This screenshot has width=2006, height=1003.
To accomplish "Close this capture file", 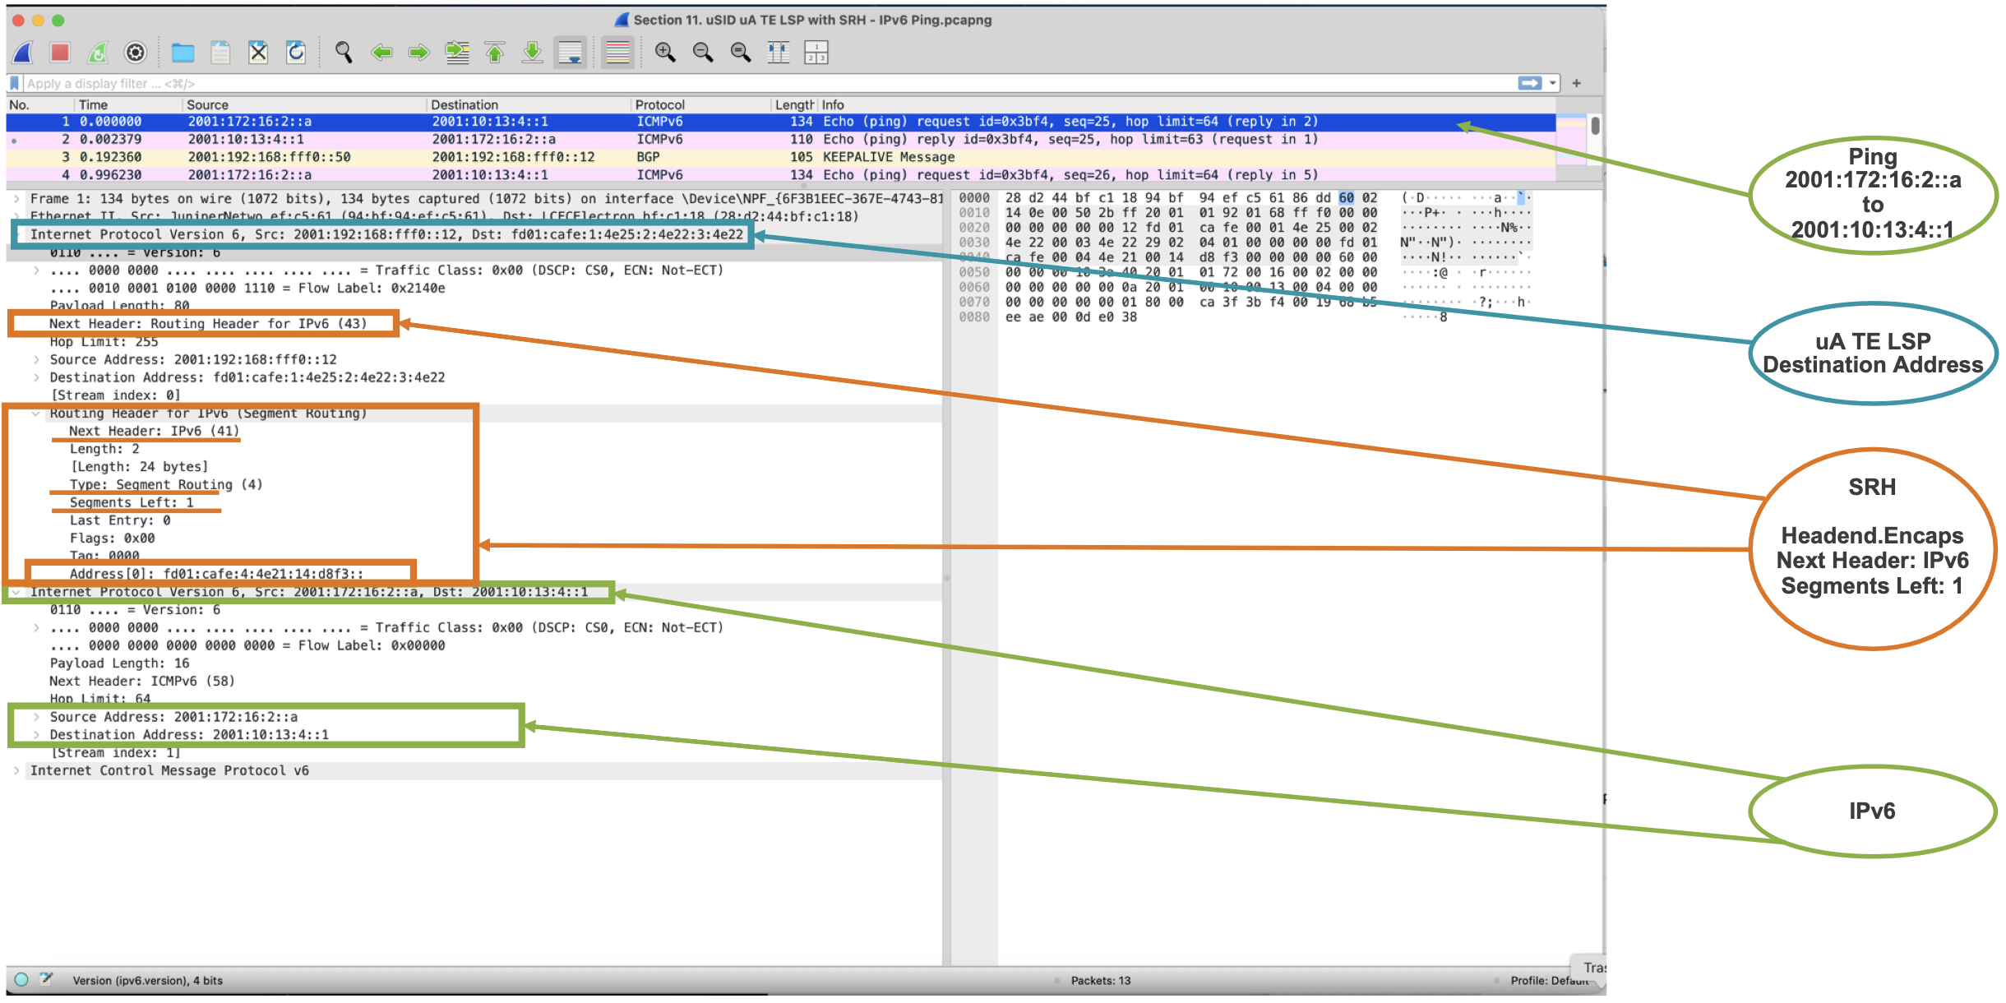I will click(x=258, y=53).
